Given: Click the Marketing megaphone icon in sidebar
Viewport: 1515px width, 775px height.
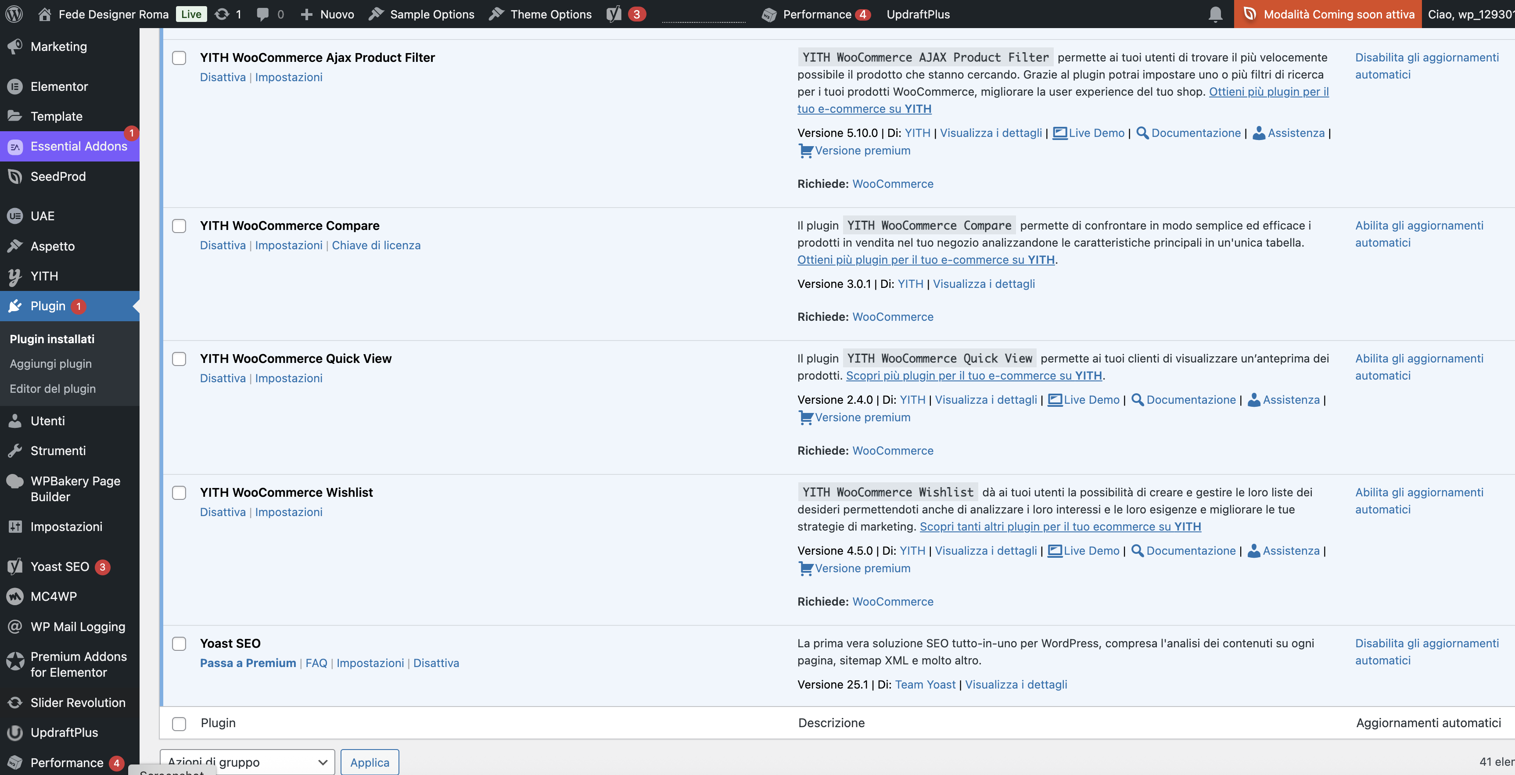Looking at the screenshot, I should pyautogui.click(x=15, y=47).
